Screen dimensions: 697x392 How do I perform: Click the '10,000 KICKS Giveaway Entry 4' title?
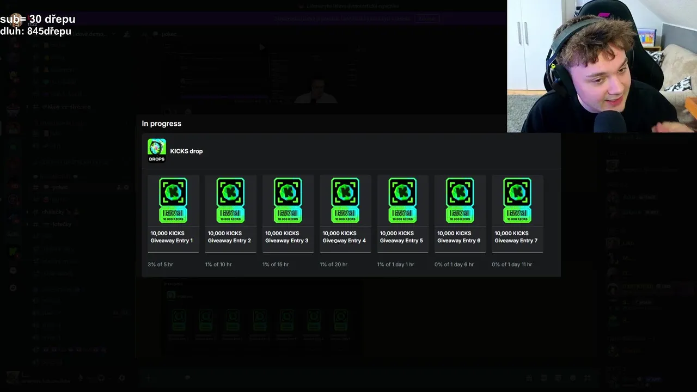click(x=344, y=237)
